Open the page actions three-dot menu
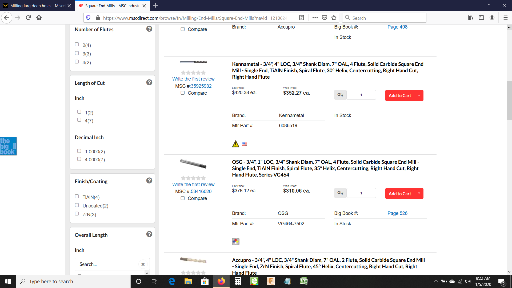 click(315, 18)
